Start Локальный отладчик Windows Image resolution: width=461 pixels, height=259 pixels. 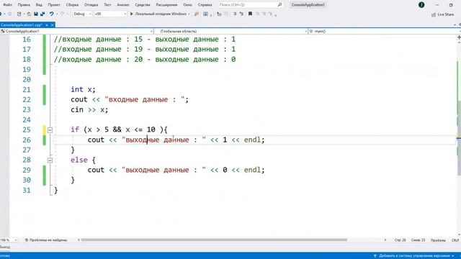[x=158, y=14]
